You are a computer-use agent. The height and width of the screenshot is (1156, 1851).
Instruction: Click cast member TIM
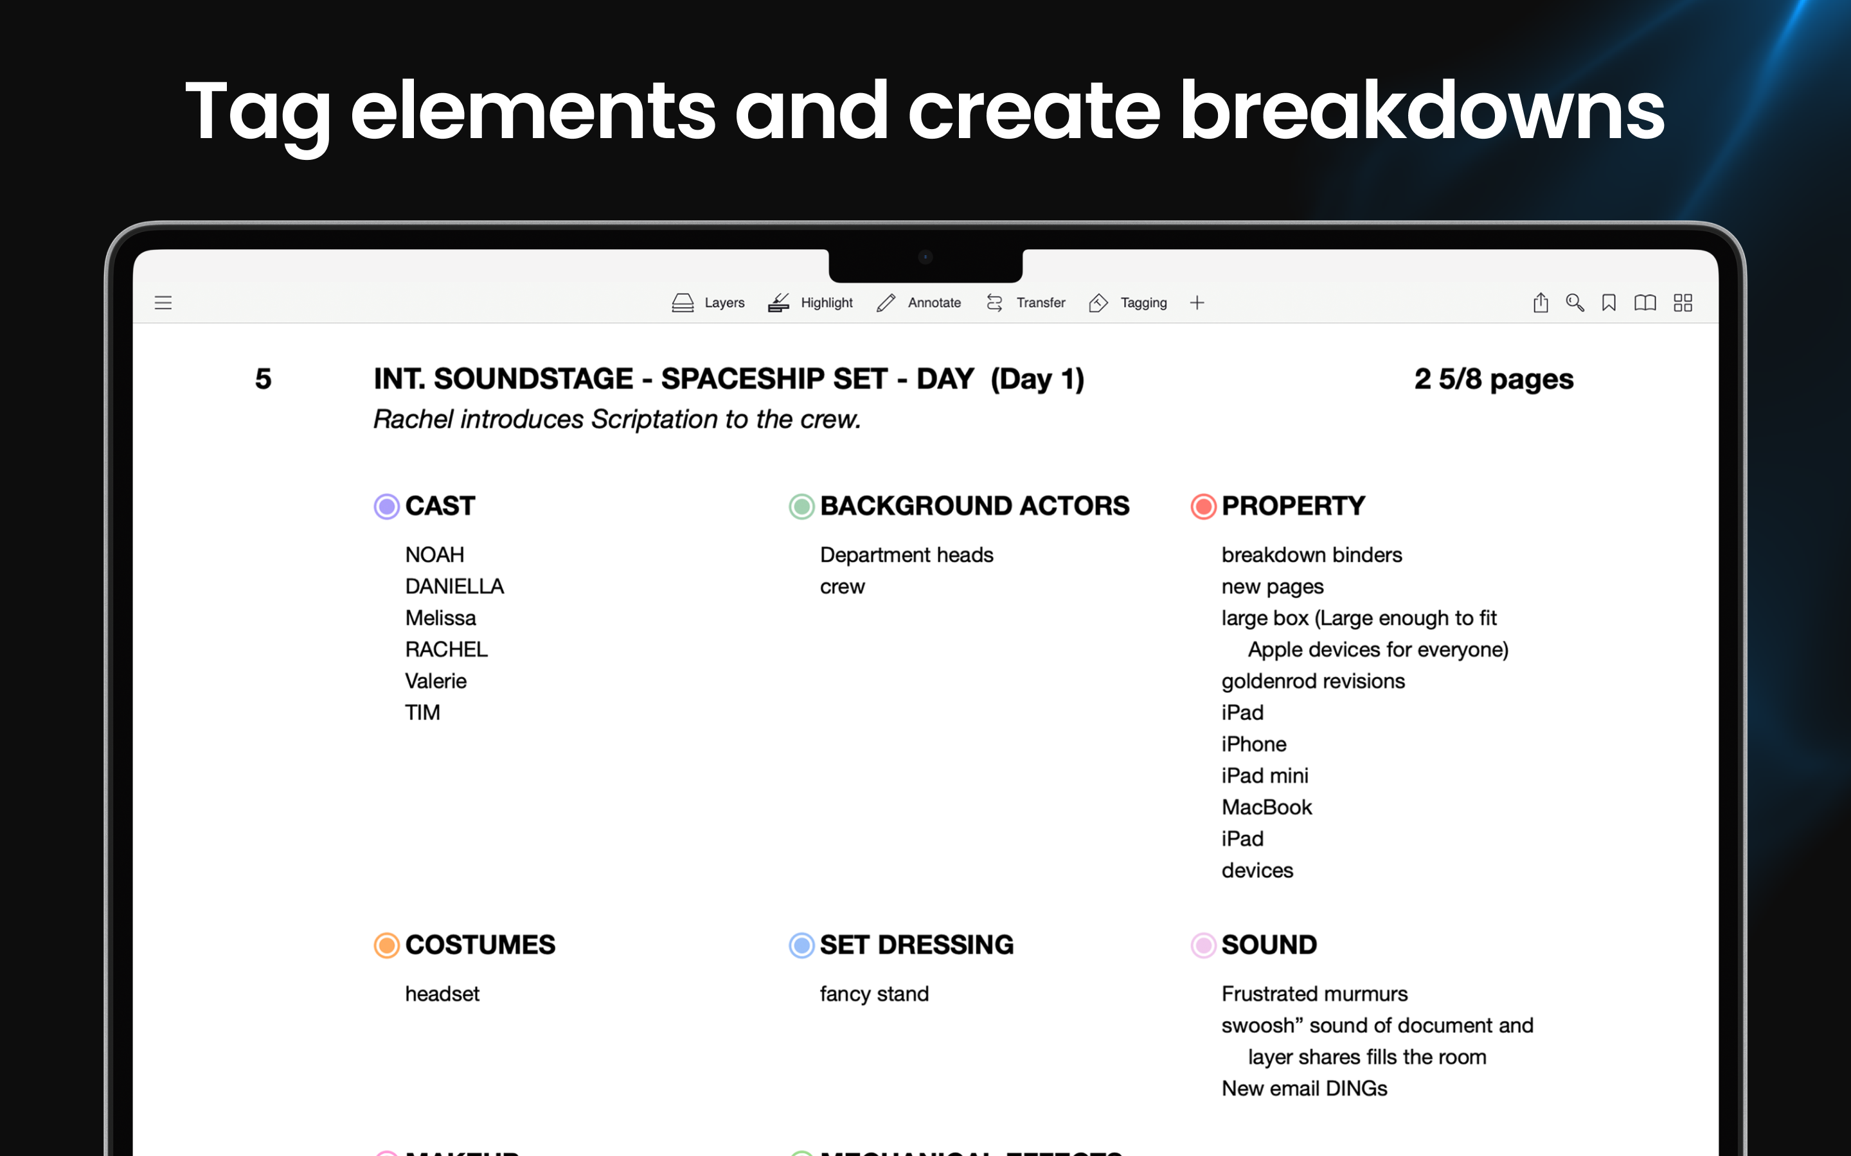422,713
